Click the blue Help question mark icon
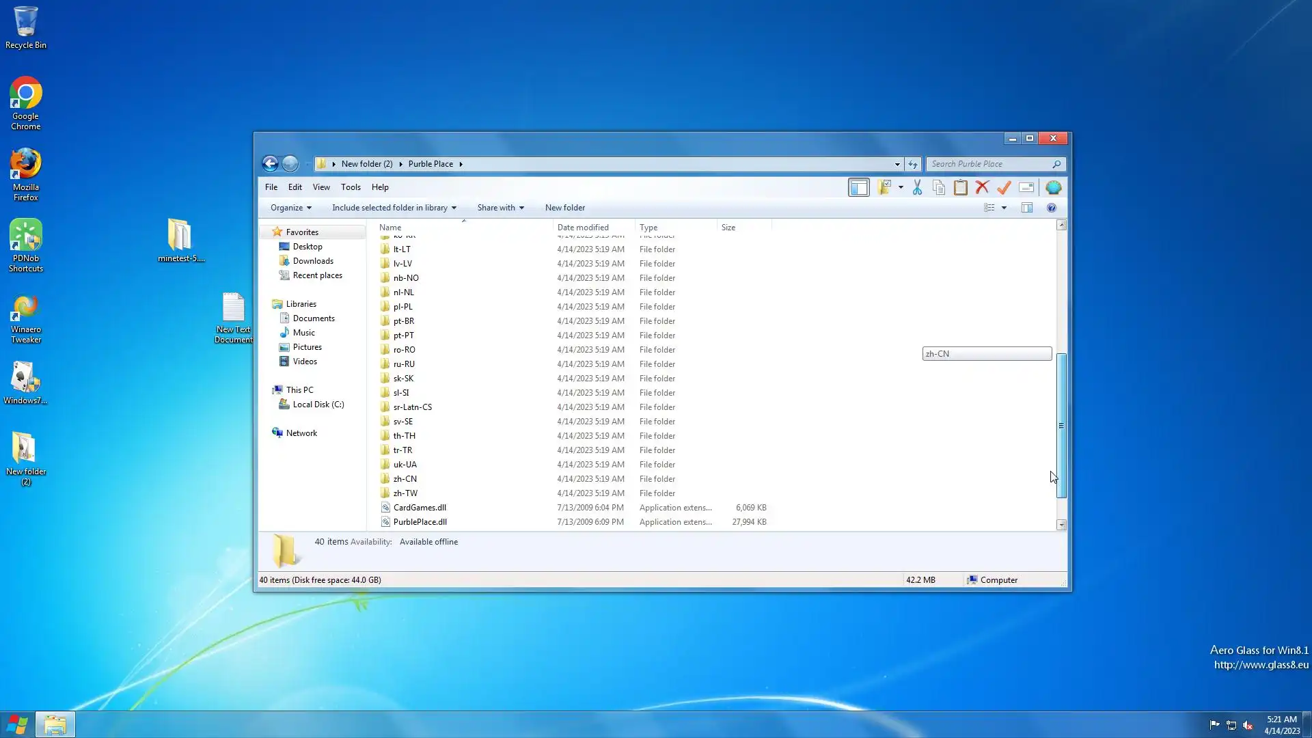 point(1052,208)
